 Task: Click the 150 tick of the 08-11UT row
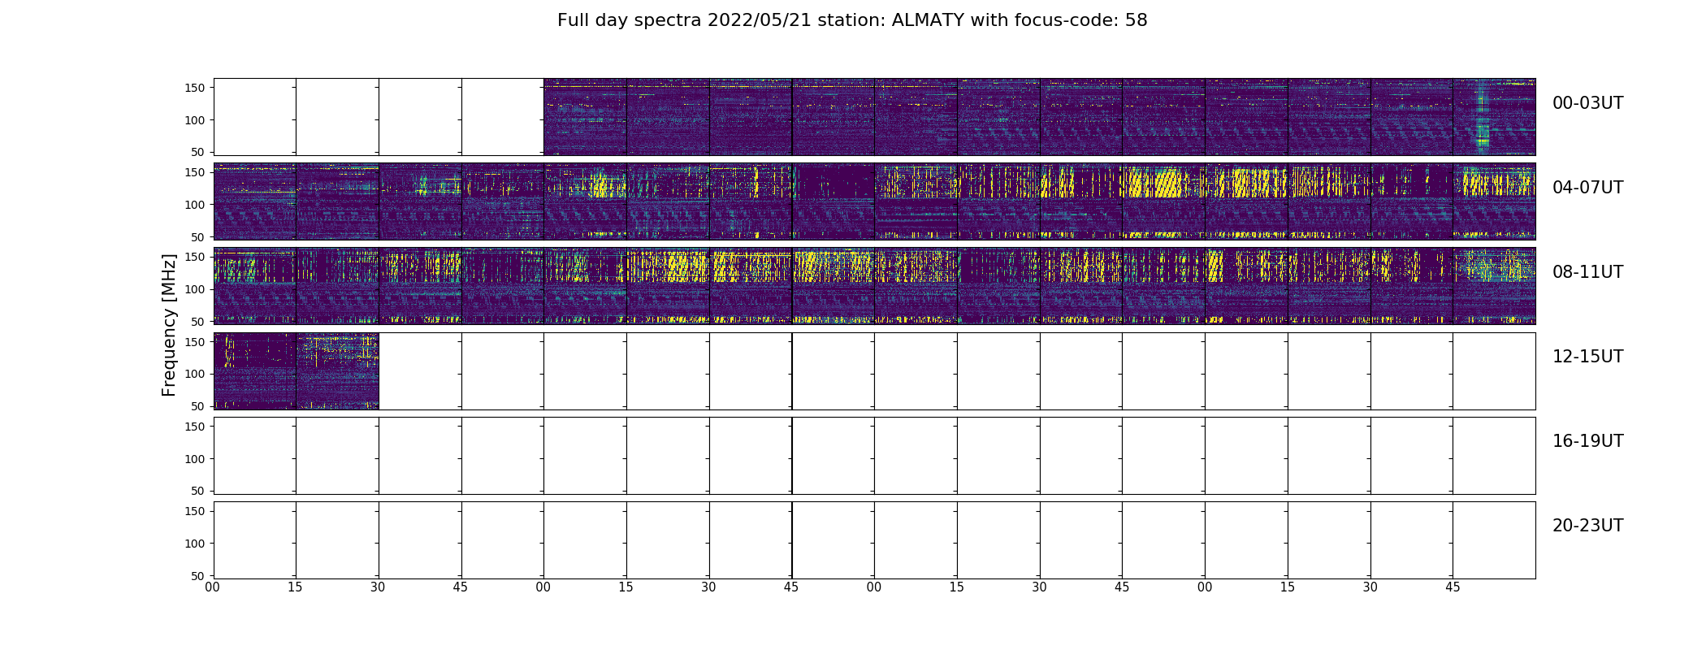[196, 257]
